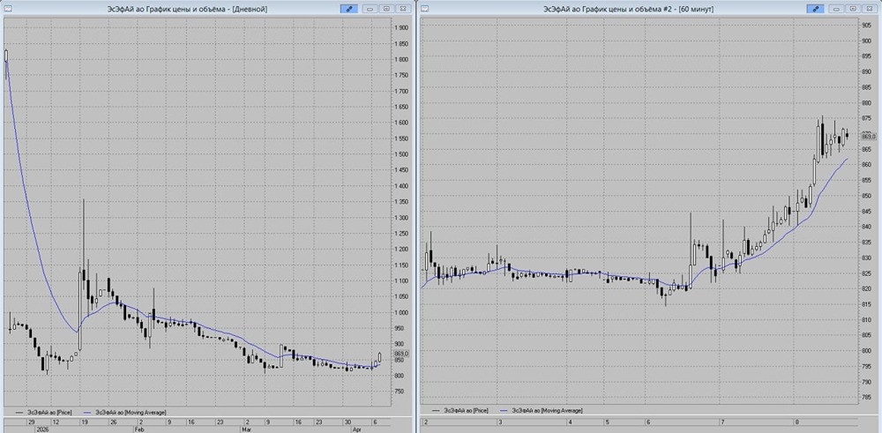Click the title text of the Дневной chart window
882x433 pixels.
pos(187,9)
